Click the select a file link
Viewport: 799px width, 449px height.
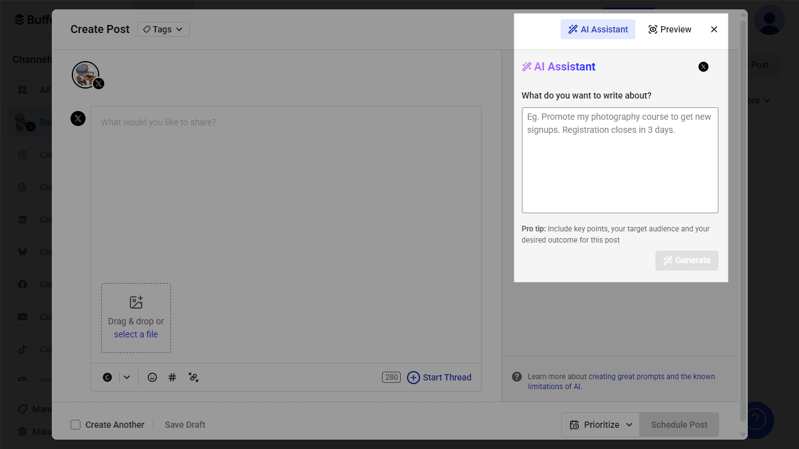pos(136,334)
